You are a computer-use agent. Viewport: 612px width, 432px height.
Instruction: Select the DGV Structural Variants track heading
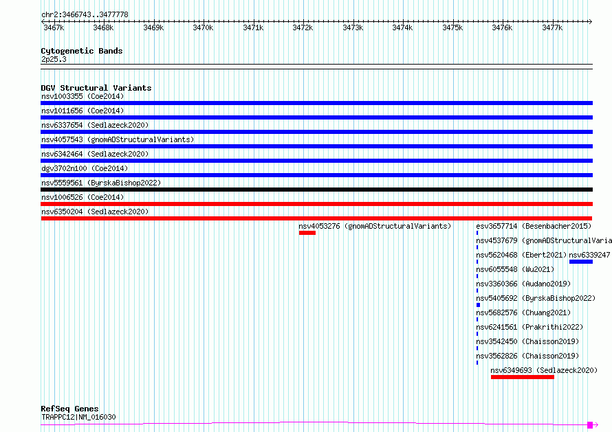coord(96,88)
